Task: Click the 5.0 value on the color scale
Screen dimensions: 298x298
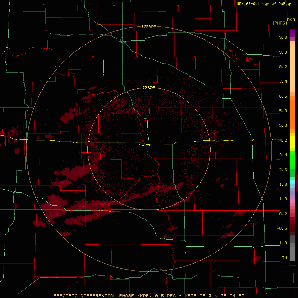Action: [283, 125]
